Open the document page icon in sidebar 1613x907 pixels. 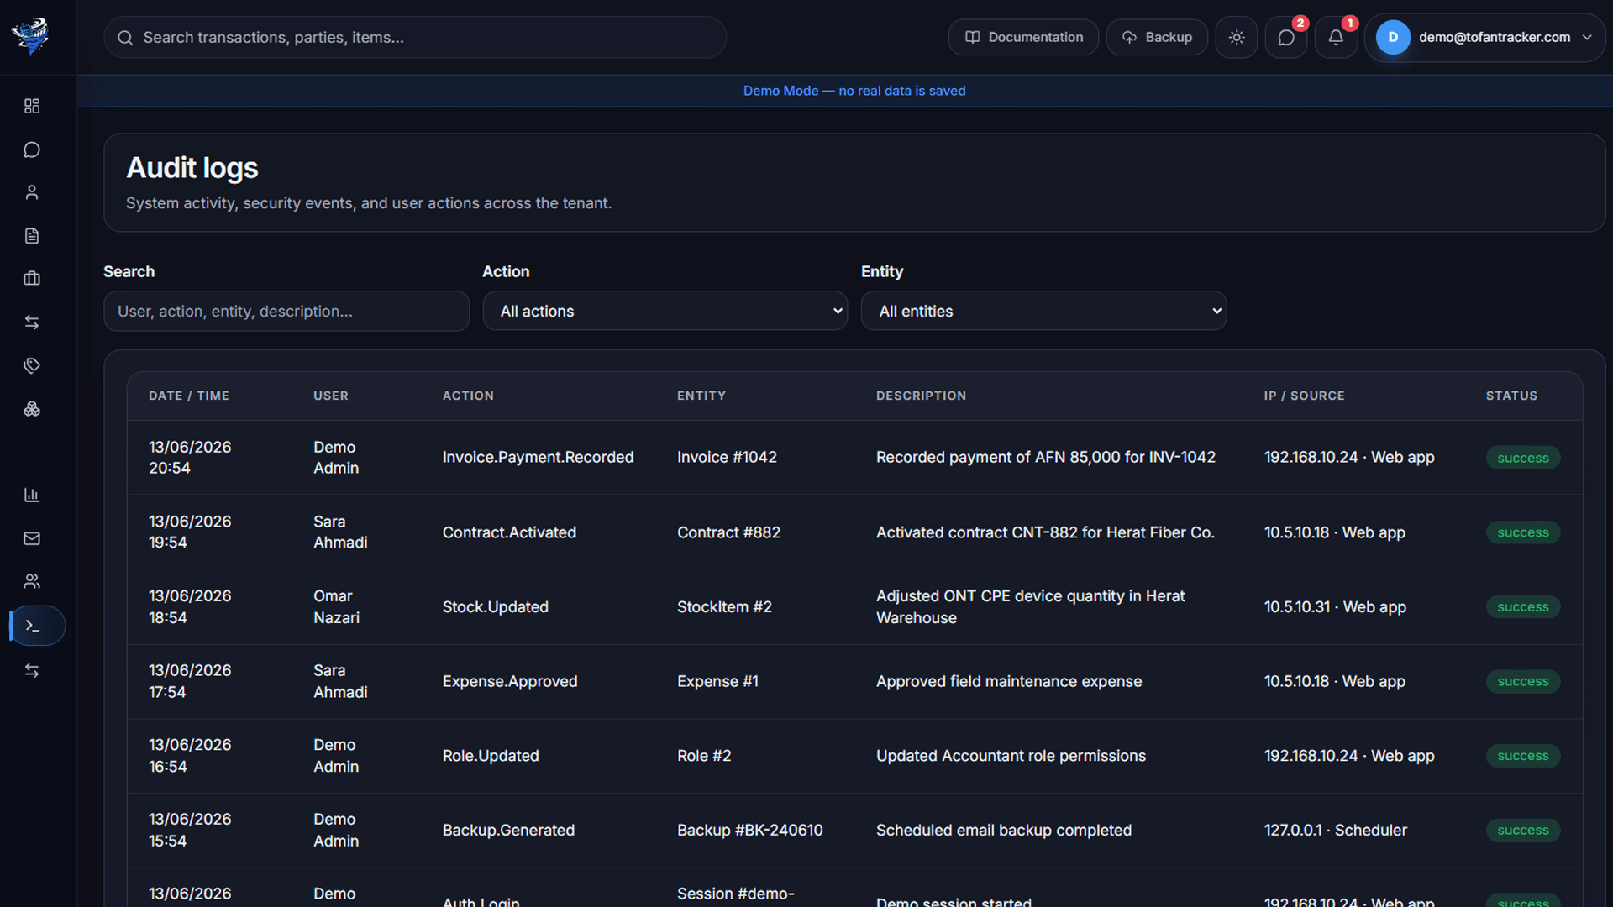click(32, 236)
